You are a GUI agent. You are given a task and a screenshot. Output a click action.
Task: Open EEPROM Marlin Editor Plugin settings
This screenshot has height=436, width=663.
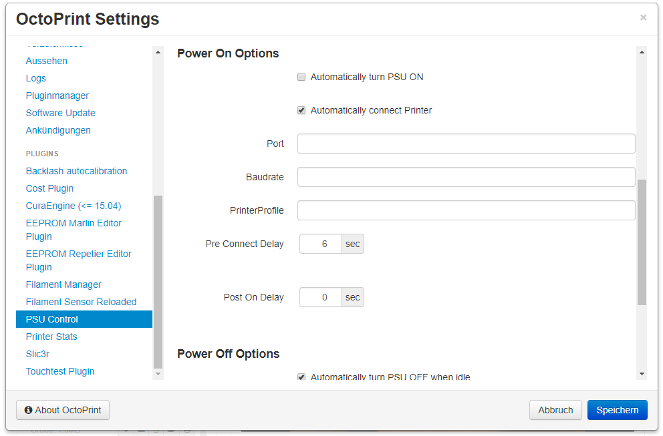point(74,230)
